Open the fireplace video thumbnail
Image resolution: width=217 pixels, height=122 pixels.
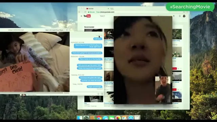pyautogui.click(x=109, y=34)
